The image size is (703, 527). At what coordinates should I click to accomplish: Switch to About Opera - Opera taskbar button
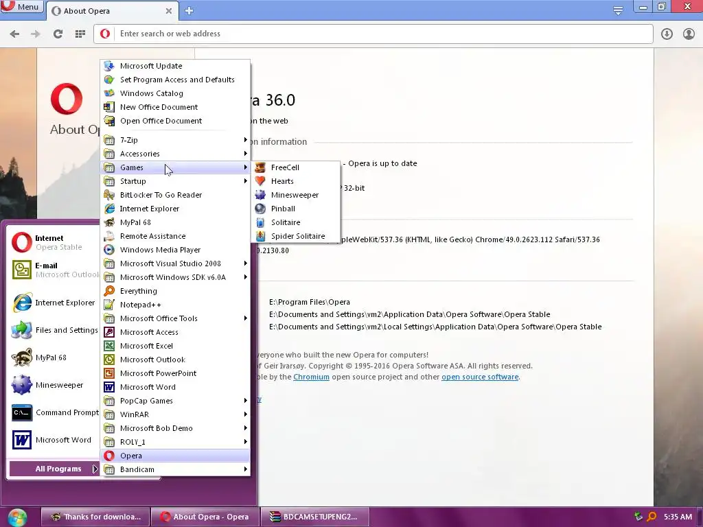tap(205, 517)
